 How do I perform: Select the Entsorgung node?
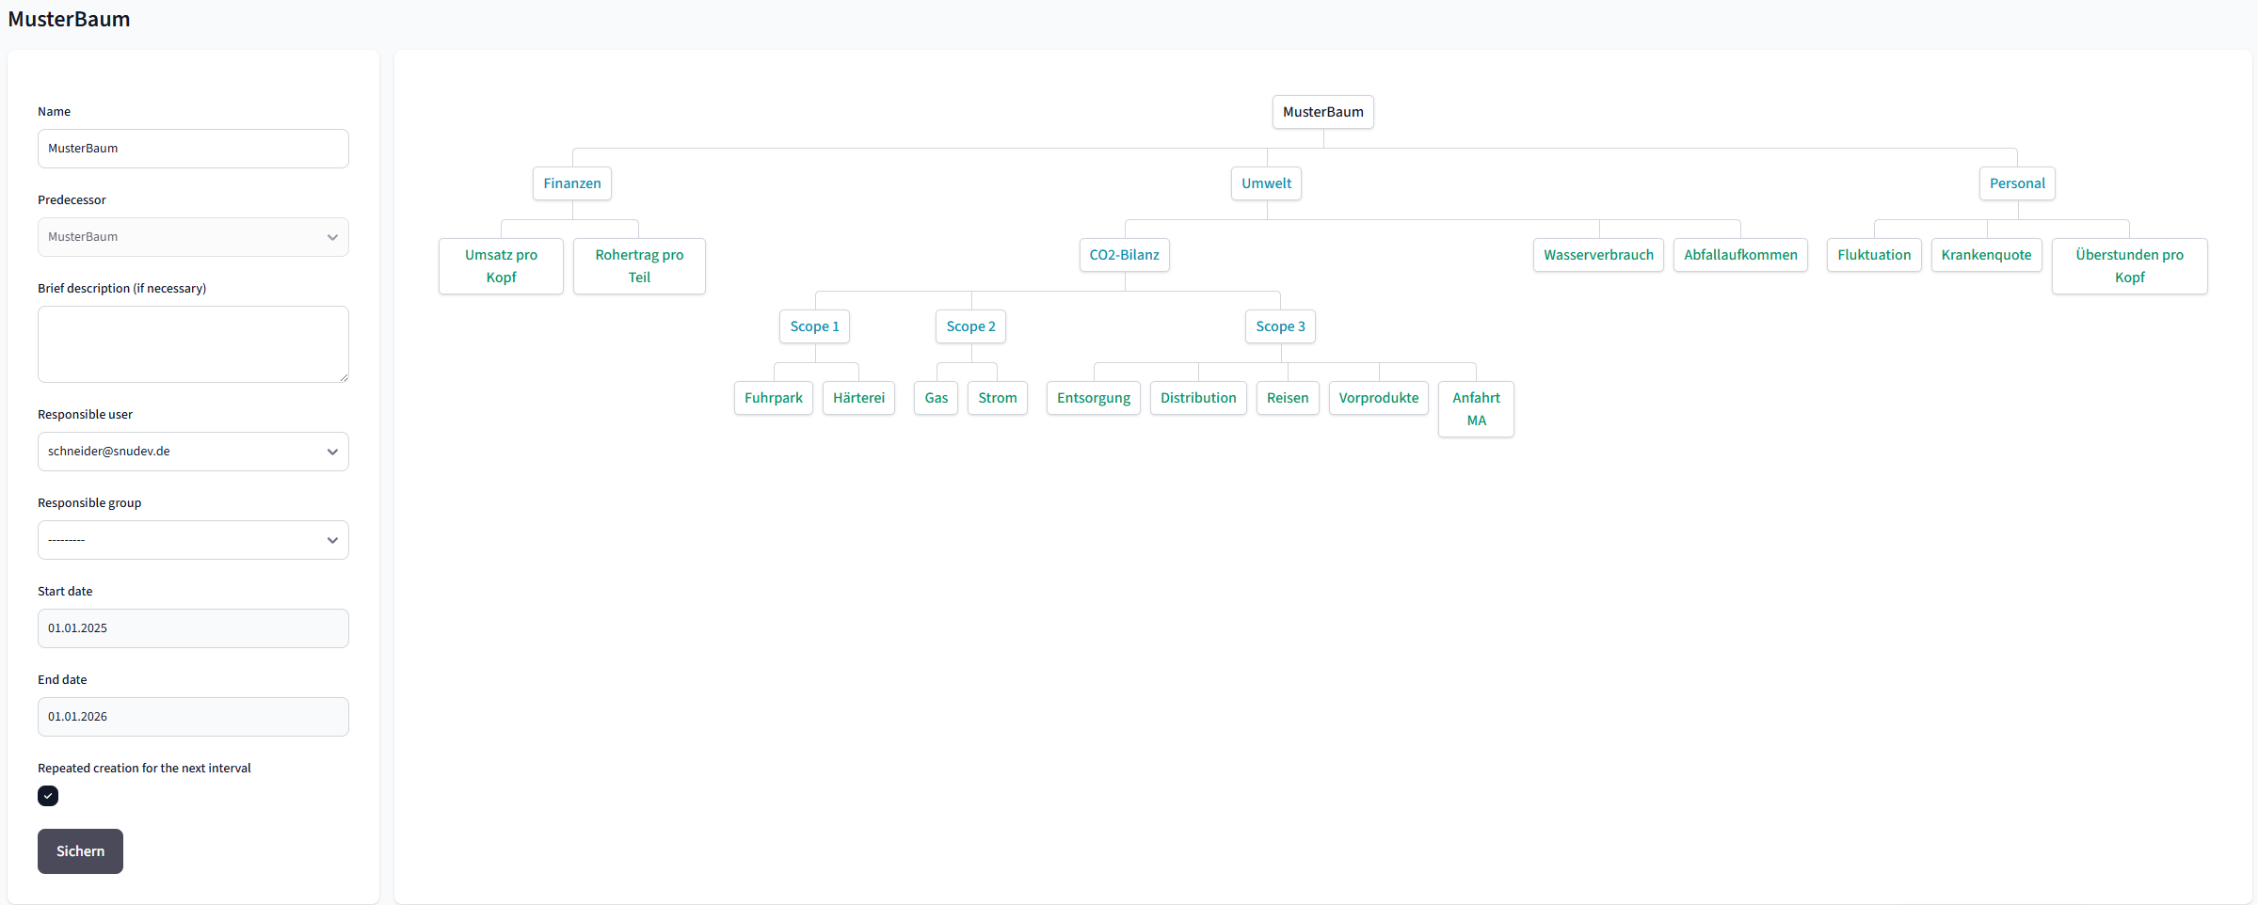click(x=1094, y=398)
